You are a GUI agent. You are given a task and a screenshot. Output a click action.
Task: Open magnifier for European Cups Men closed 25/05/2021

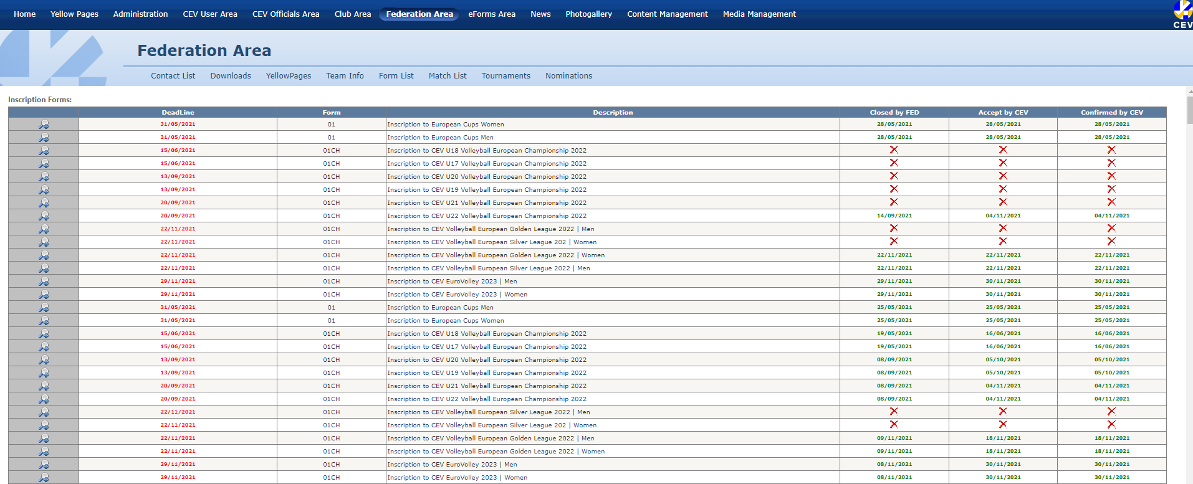[x=44, y=307]
